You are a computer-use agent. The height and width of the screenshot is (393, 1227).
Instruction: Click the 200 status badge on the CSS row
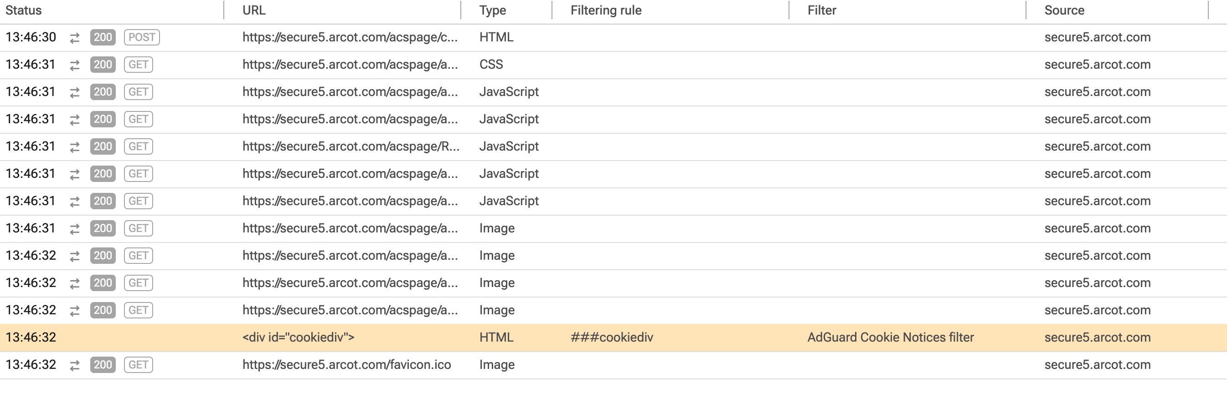102,64
